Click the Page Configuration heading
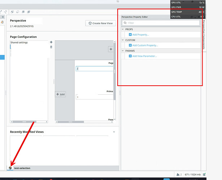Viewport: 222px width, 180px height. tap(23, 37)
